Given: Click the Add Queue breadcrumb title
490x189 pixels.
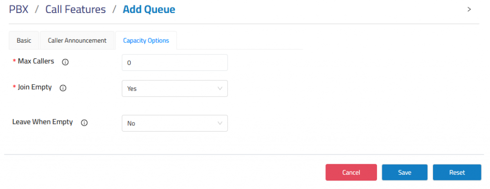Looking at the screenshot, I should (149, 10).
